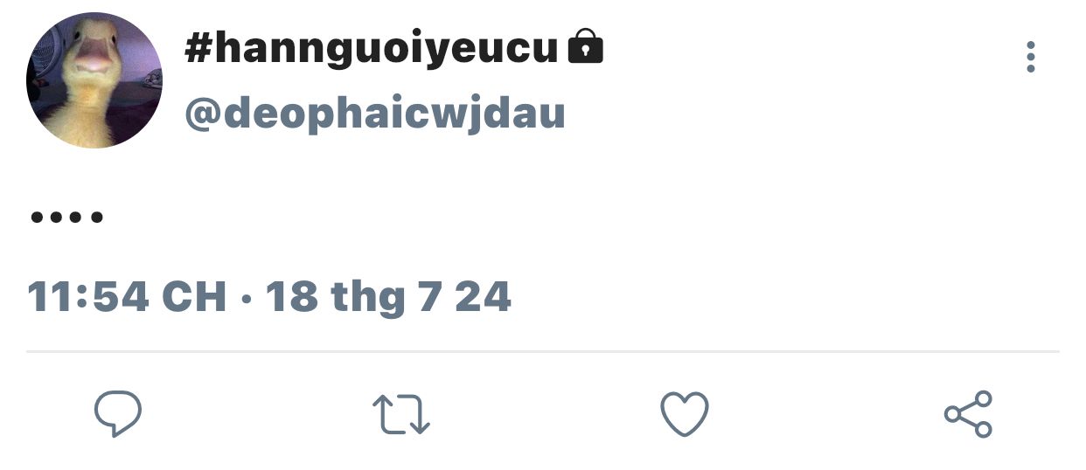This screenshot has width=1086, height=470.
Task: Like the tweet with the heart icon
Action: pyautogui.click(x=684, y=414)
